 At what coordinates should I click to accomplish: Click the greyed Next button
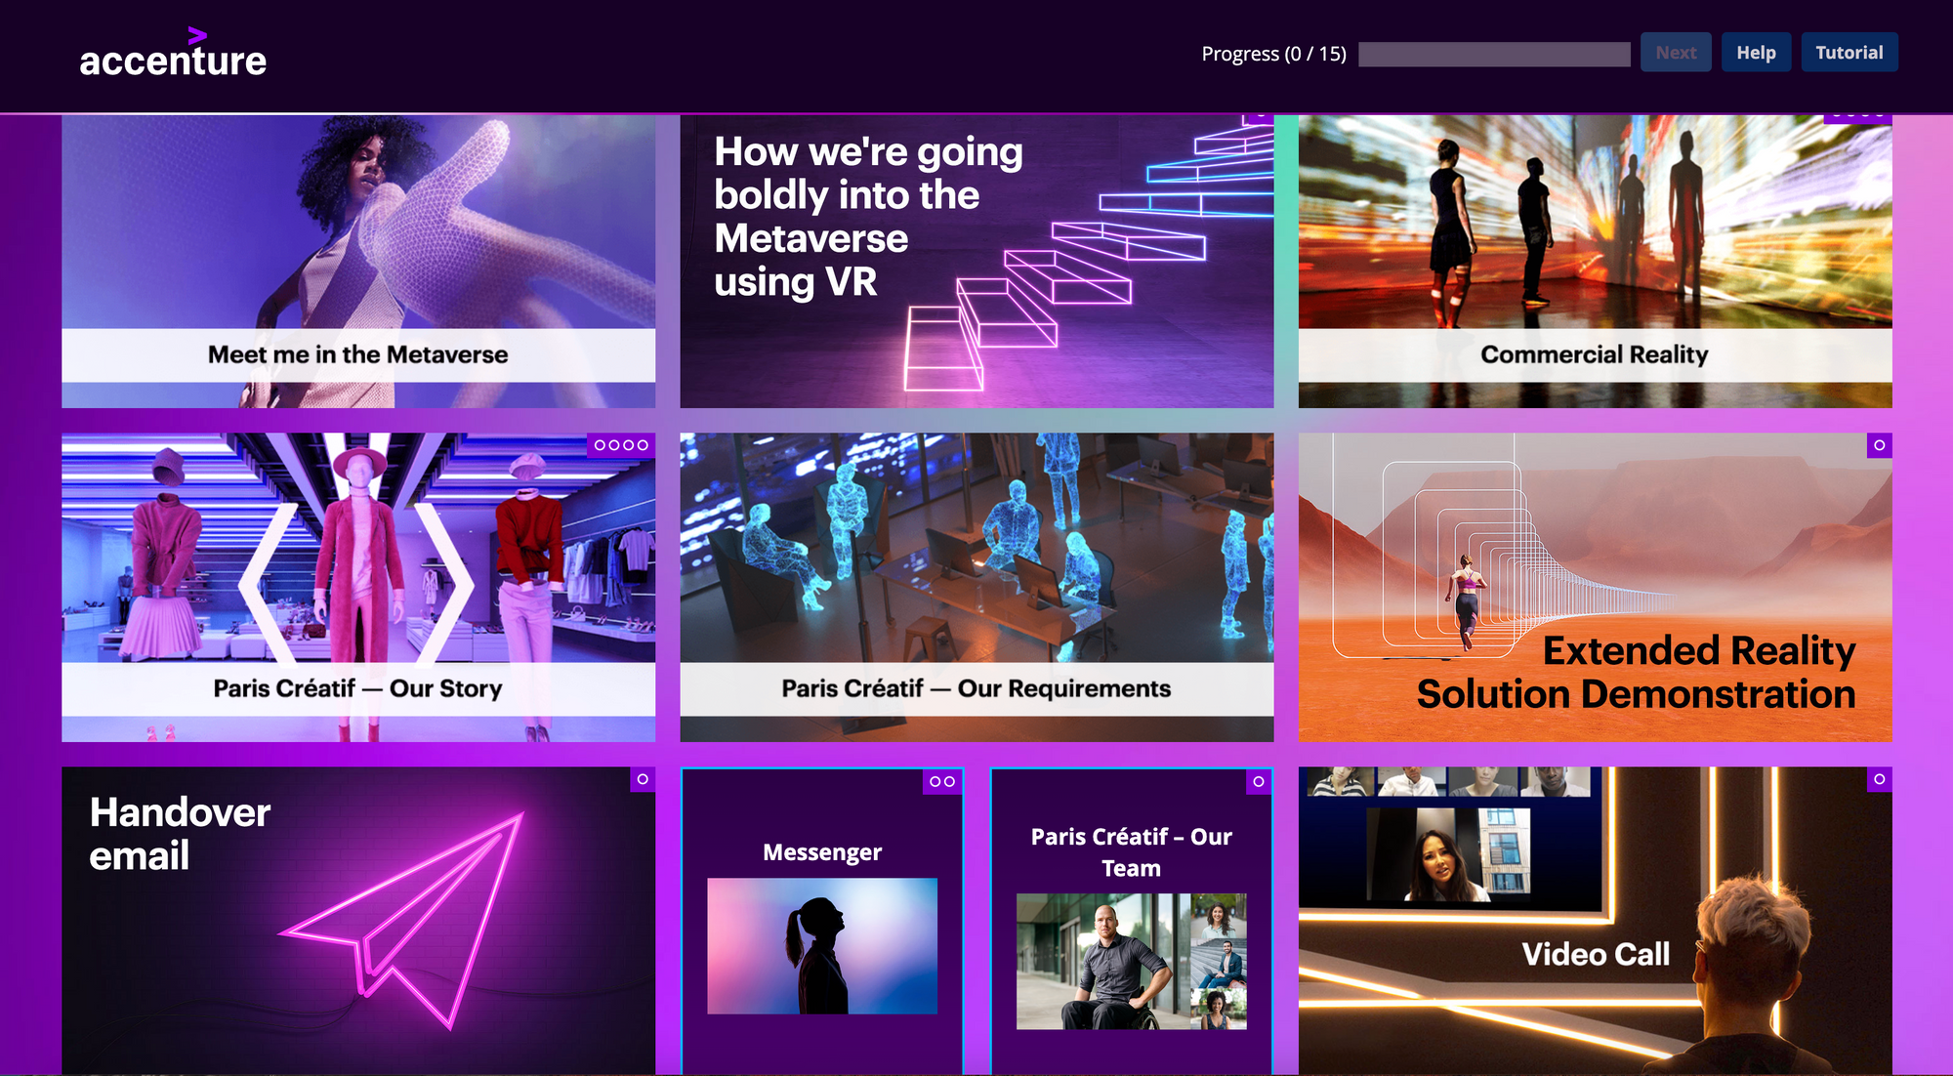pos(1676,53)
